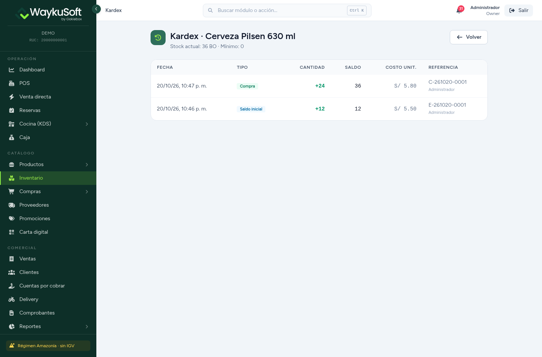542x357 pixels.
Task: Click the Dashboard chart icon
Action: pos(12,70)
